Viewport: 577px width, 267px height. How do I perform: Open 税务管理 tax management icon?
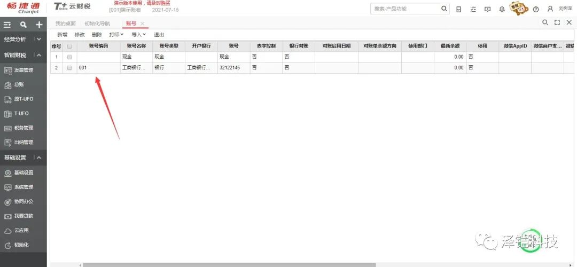8,128
